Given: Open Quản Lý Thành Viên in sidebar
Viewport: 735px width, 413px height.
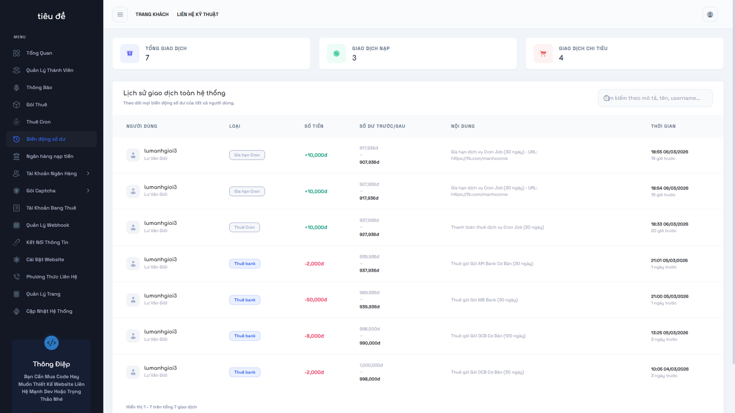Looking at the screenshot, I should coord(50,70).
